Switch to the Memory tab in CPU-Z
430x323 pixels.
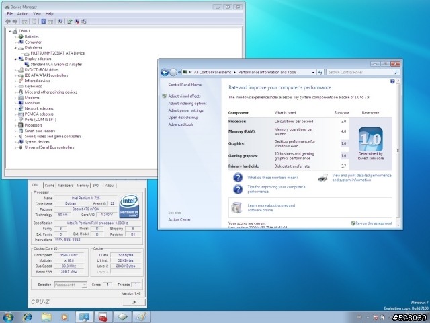point(83,186)
